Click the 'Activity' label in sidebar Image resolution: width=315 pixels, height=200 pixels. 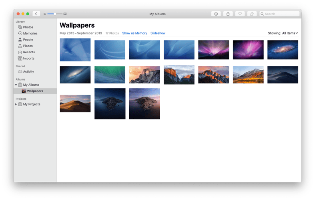pos(28,71)
